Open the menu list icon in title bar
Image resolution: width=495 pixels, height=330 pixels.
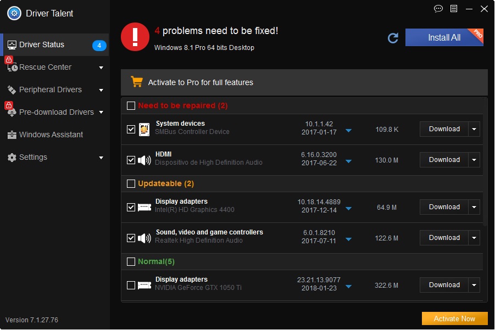[454, 9]
